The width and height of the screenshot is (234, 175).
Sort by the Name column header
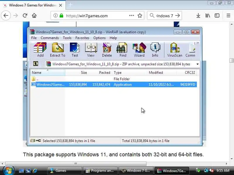(x=48, y=73)
